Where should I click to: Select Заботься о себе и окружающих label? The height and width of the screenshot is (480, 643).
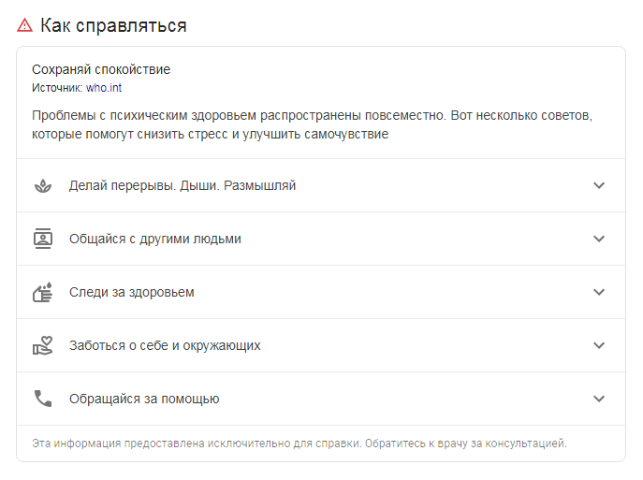(x=165, y=345)
